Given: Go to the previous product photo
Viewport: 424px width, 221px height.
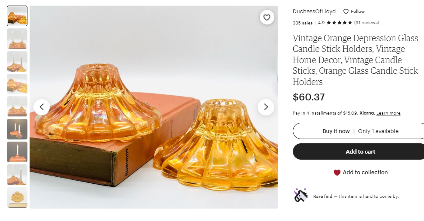Looking at the screenshot, I should click(x=42, y=107).
